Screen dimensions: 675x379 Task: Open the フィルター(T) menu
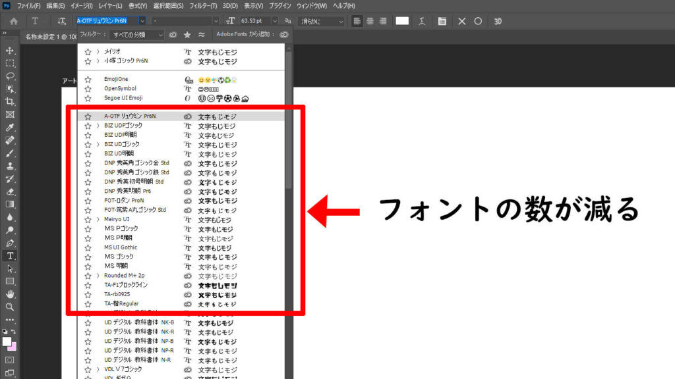pyautogui.click(x=203, y=6)
